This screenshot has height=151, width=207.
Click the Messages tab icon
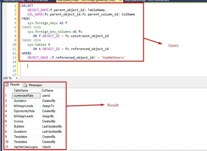pyautogui.click(x=25, y=85)
